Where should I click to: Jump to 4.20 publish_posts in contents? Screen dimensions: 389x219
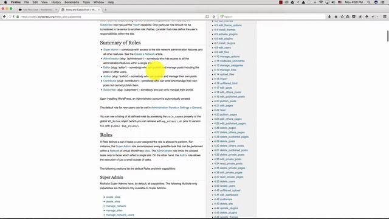[x=225, y=102]
